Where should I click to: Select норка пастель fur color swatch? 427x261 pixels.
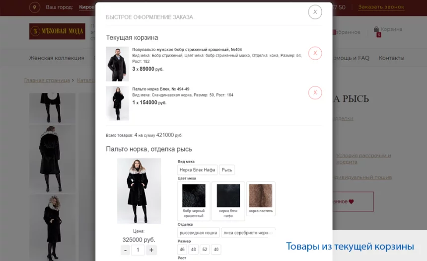pos(261,201)
